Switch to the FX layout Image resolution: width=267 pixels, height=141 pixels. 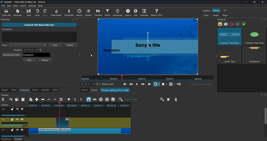[x=225, y=10]
